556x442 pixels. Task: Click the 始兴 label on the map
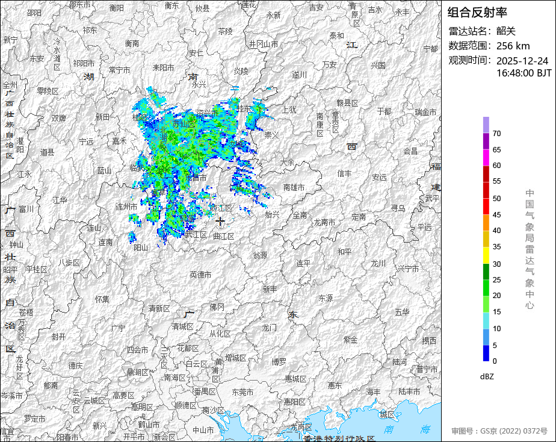tap(273, 214)
